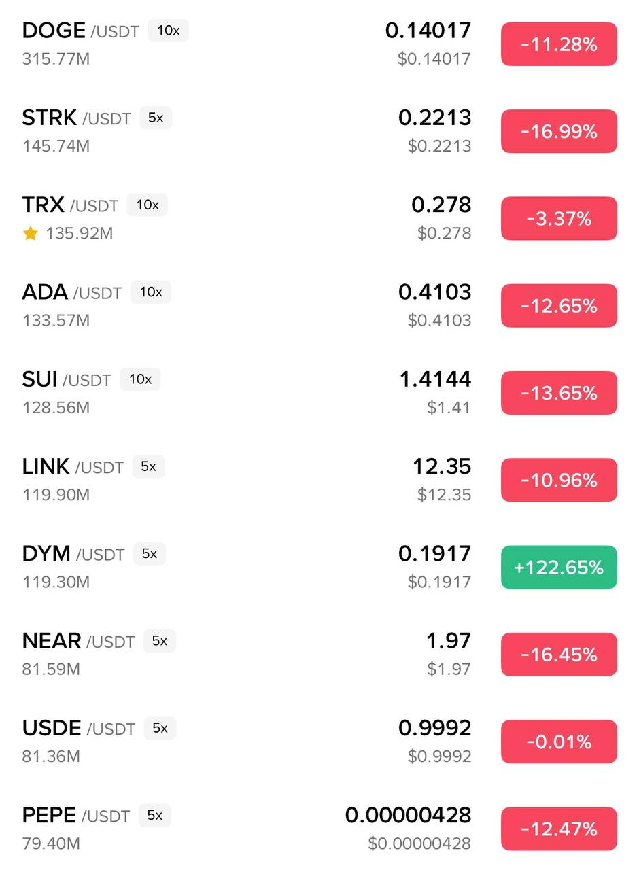The image size is (639, 870).
Task: Toggle NEAR's -16.45% change display
Action: point(559,655)
